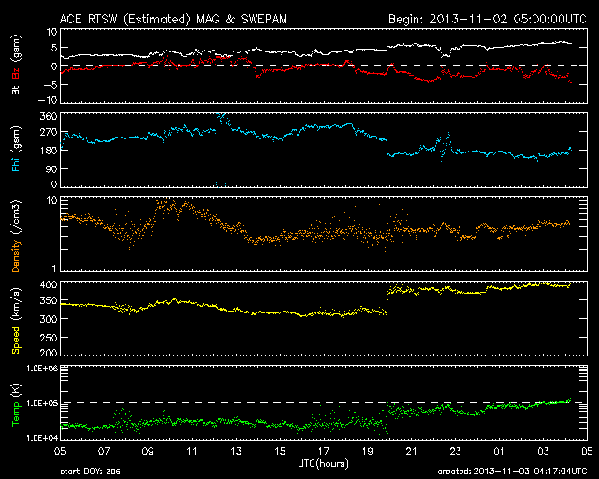
Task: Click the 'start DOY: 306' text
Action: coord(90,472)
